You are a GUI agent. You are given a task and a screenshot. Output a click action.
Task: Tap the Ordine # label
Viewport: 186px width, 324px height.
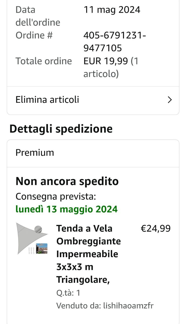[34, 35]
